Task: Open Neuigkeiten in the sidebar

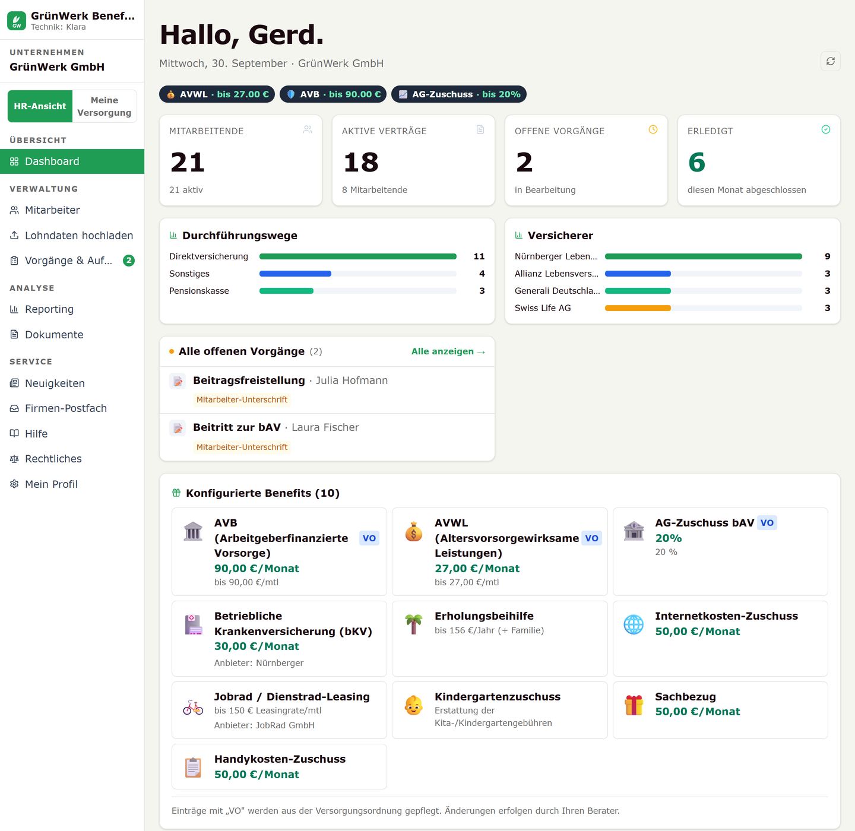Action: [x=72, y=383]
